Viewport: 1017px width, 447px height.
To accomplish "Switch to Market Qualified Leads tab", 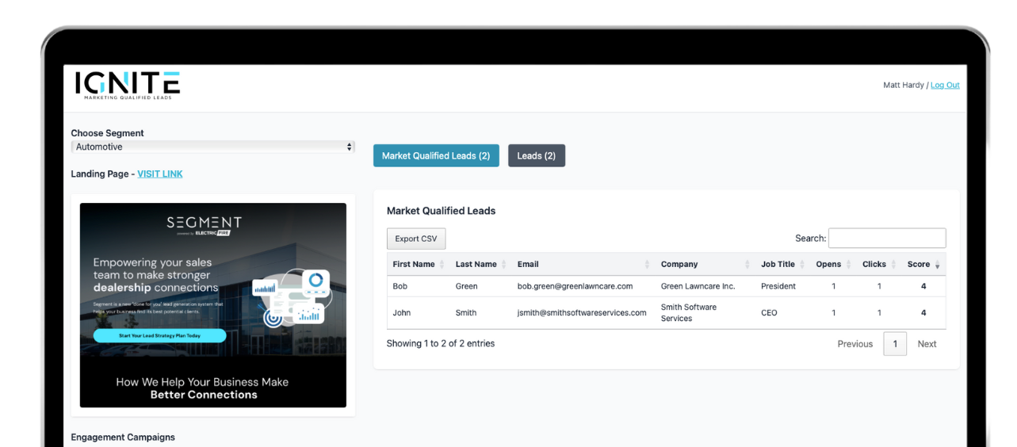I will [x=436, y=156].
